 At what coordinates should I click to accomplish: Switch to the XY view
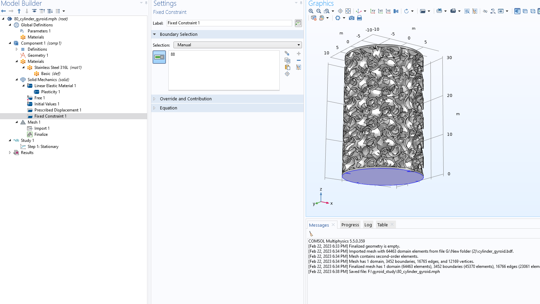coord(373,11)
